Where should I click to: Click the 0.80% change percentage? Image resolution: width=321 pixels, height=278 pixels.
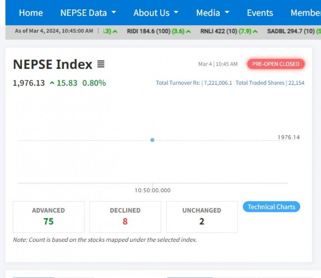click(x=94, y=83)
